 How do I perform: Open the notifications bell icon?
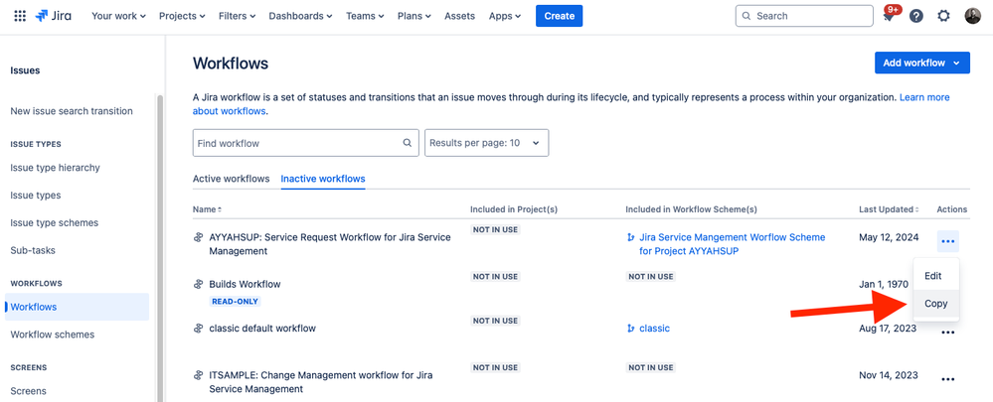tap(889, 17)
